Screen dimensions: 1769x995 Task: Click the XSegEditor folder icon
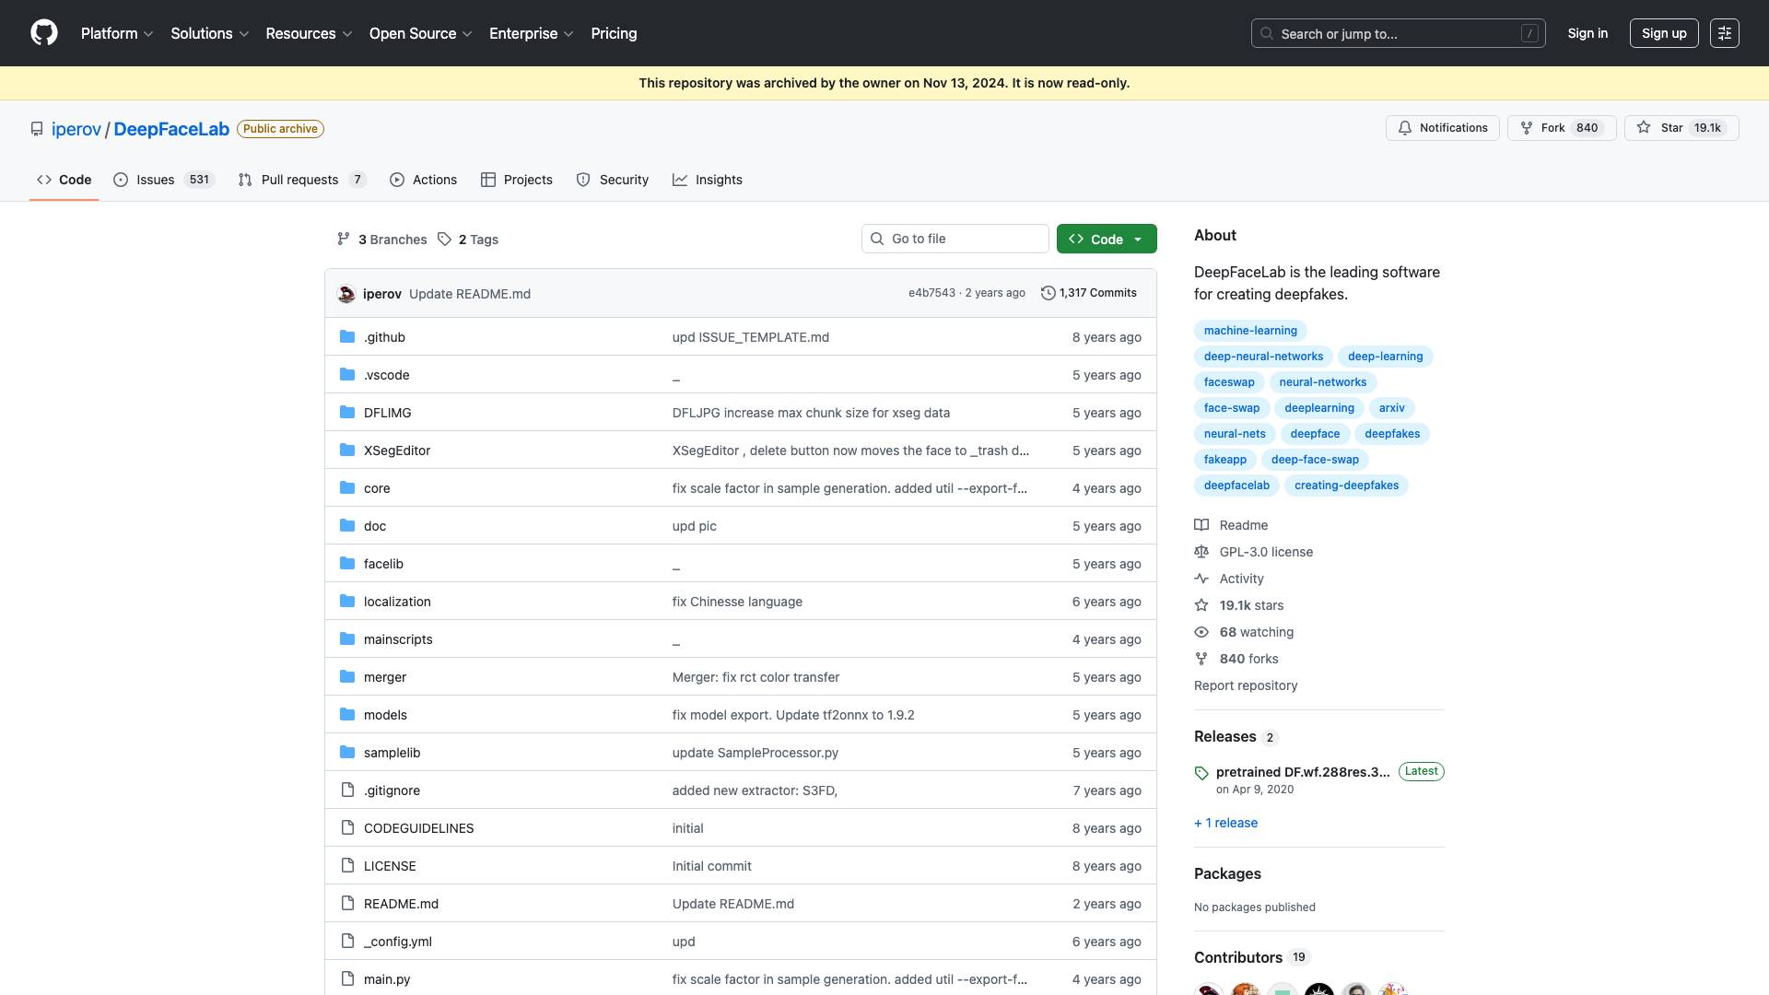click(x=347, y=451)
